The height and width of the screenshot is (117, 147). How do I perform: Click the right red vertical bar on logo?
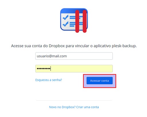coord(85,21)
